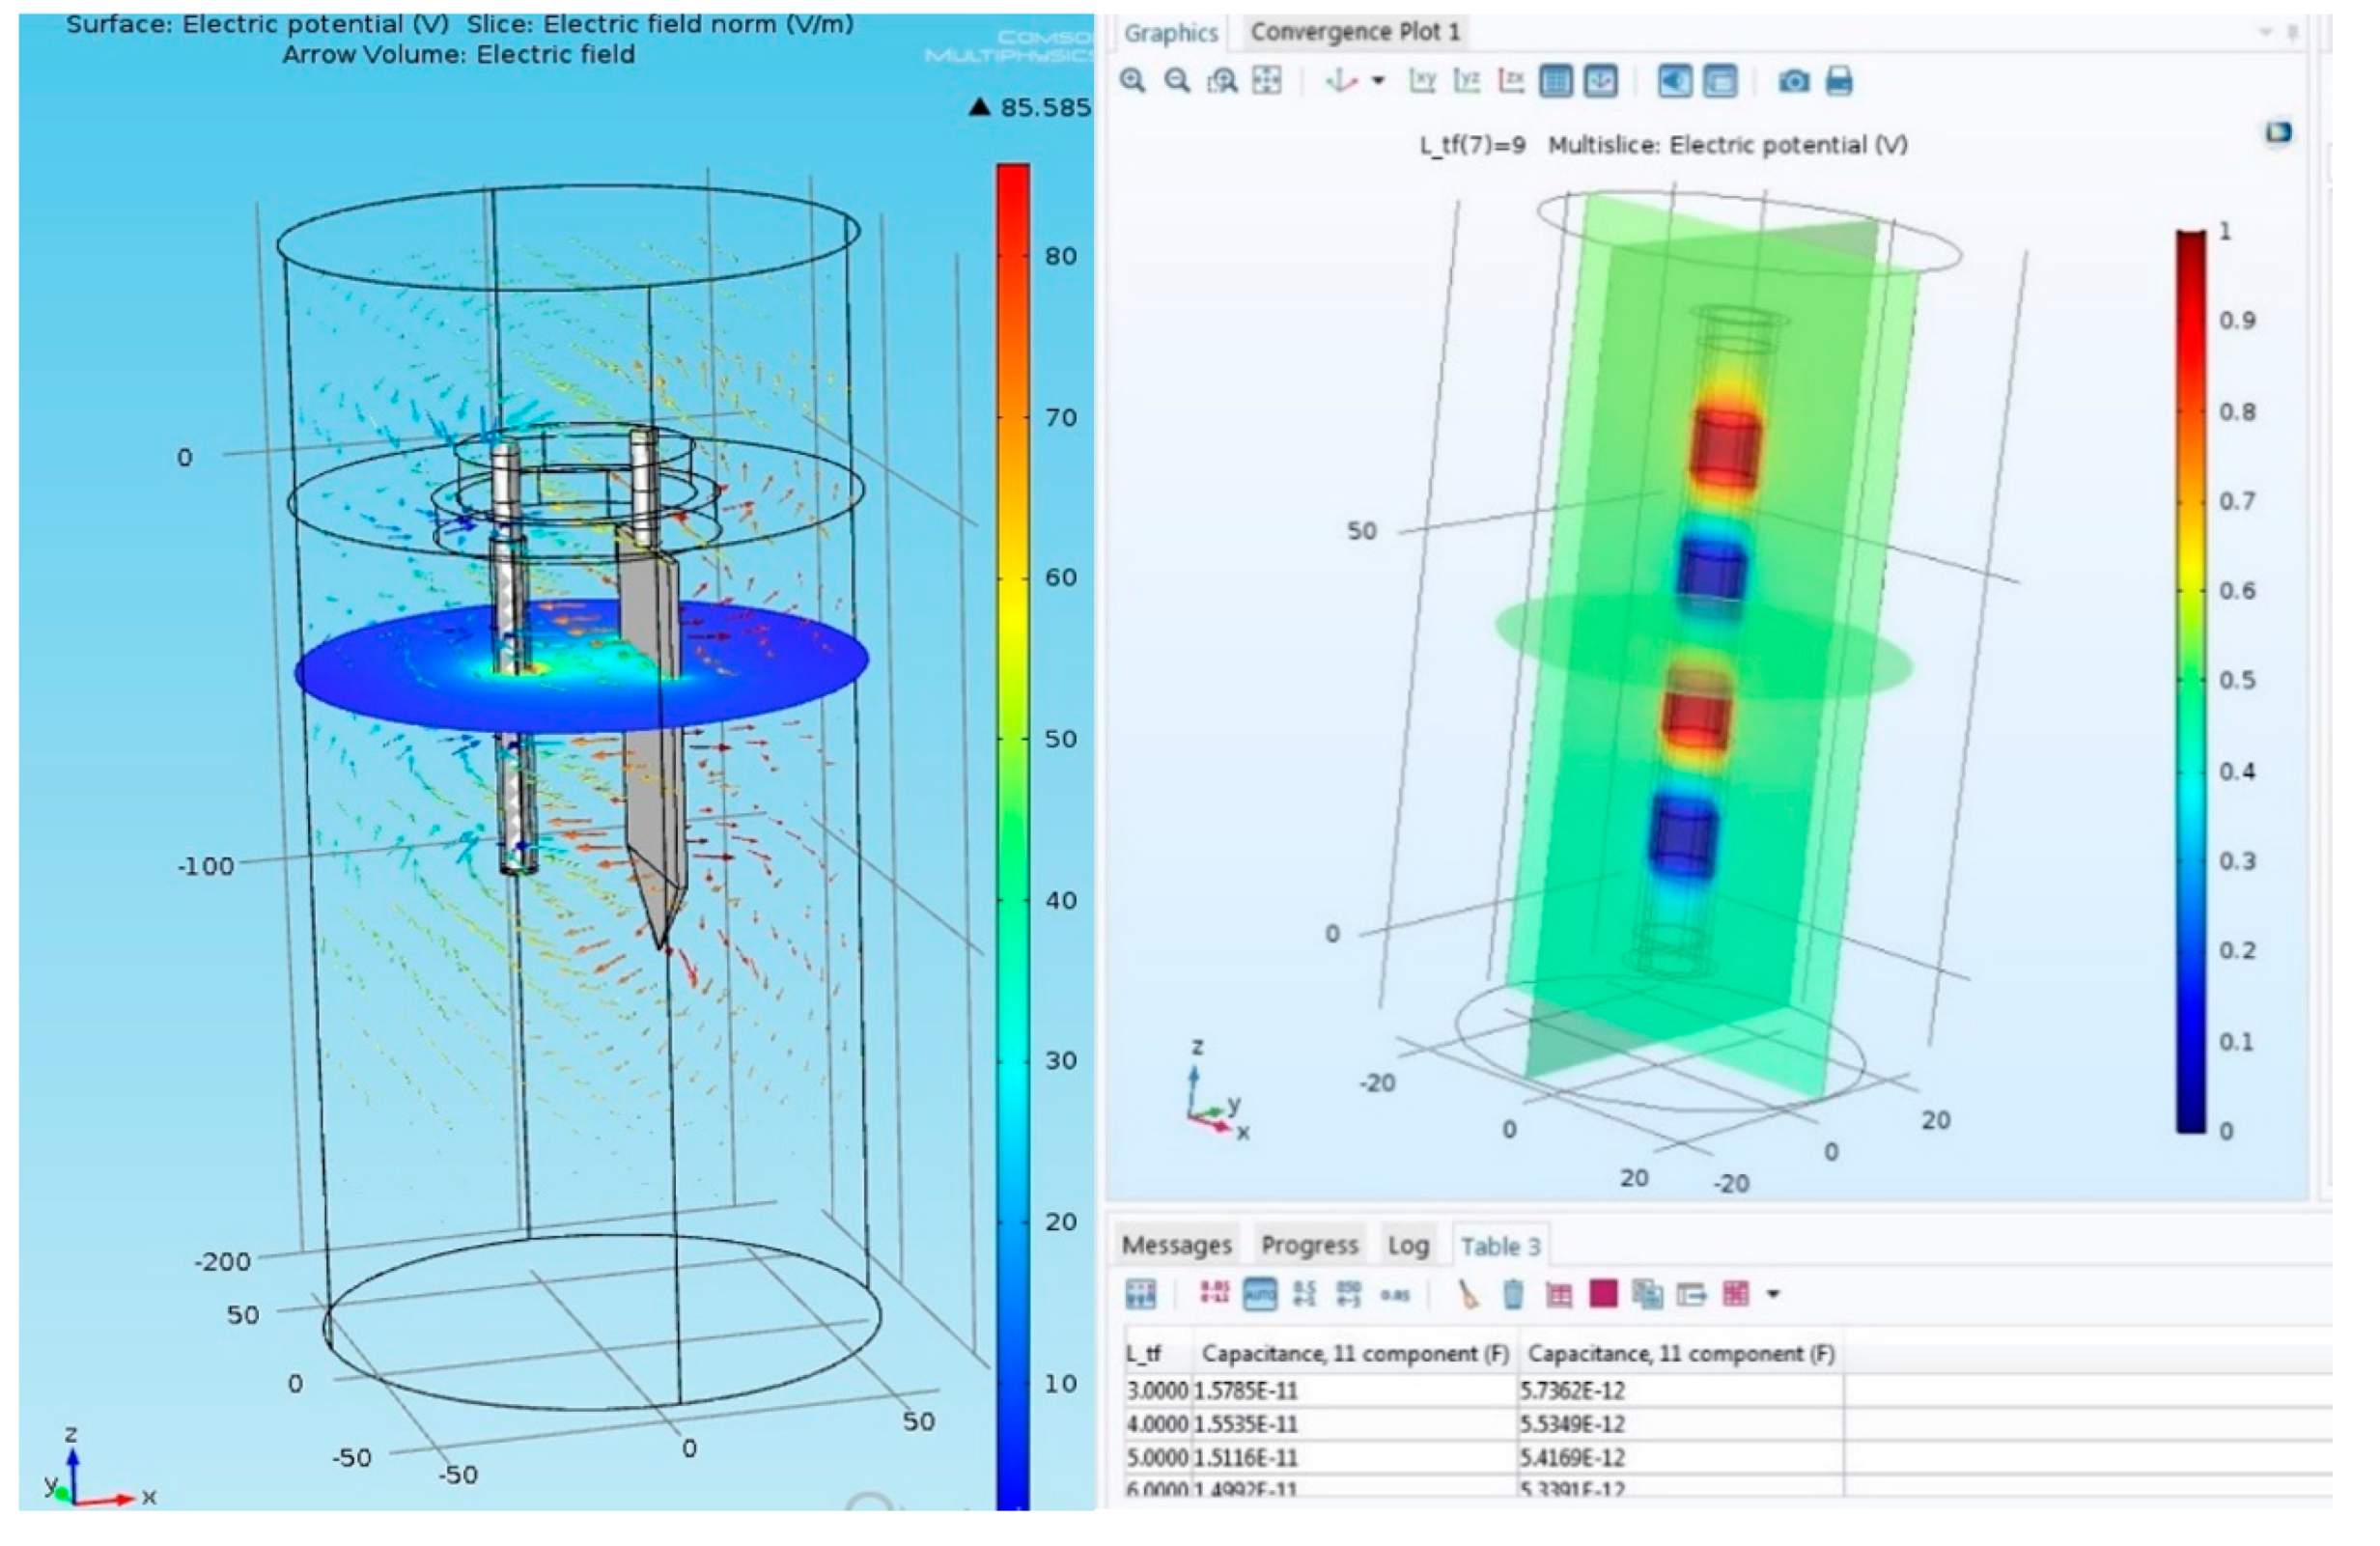Switch to YZ plane view
This screenshot has height=1546, width=2380.
pyautogui.click(x=1467, y=80)
